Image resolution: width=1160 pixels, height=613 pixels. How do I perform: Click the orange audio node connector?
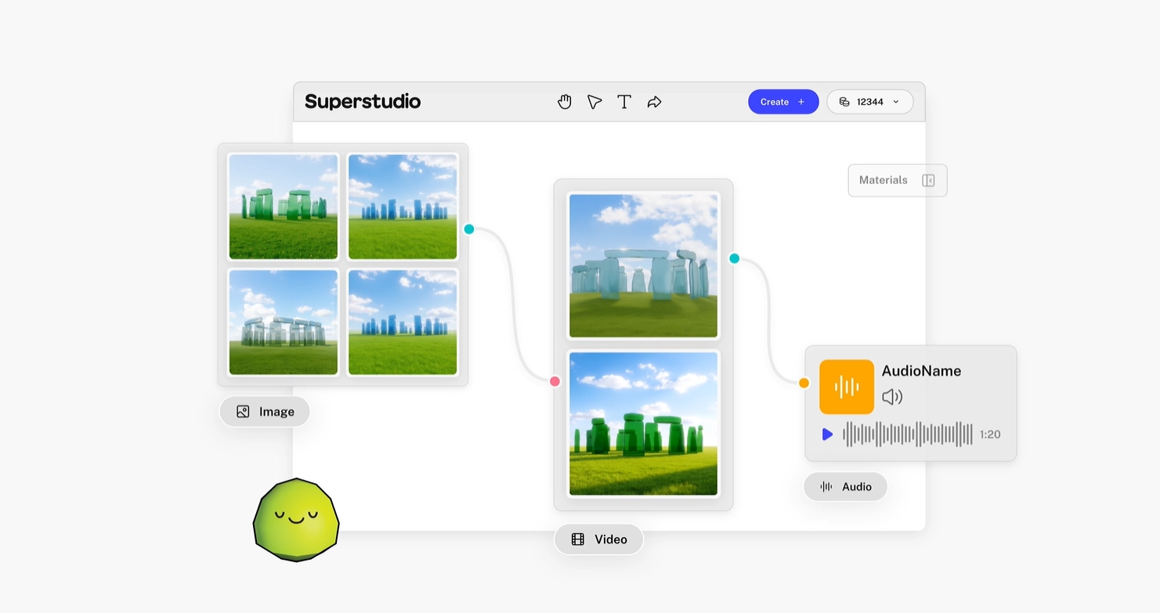(x=804, y=383)
